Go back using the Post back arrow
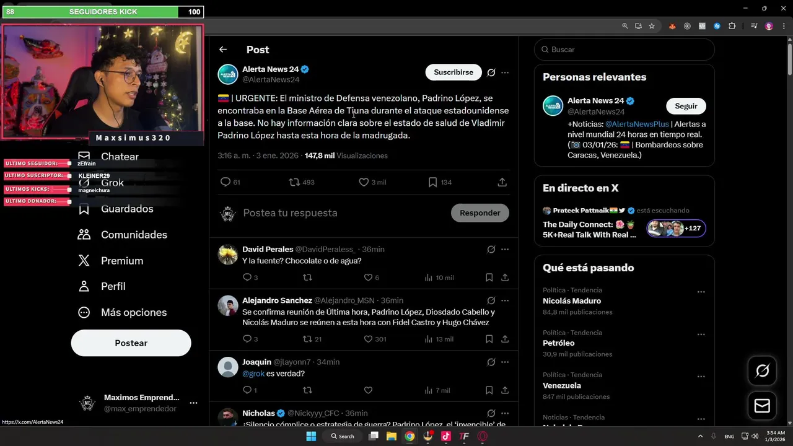Viewport: 793px width, 446px height. (x=223, y=50)
